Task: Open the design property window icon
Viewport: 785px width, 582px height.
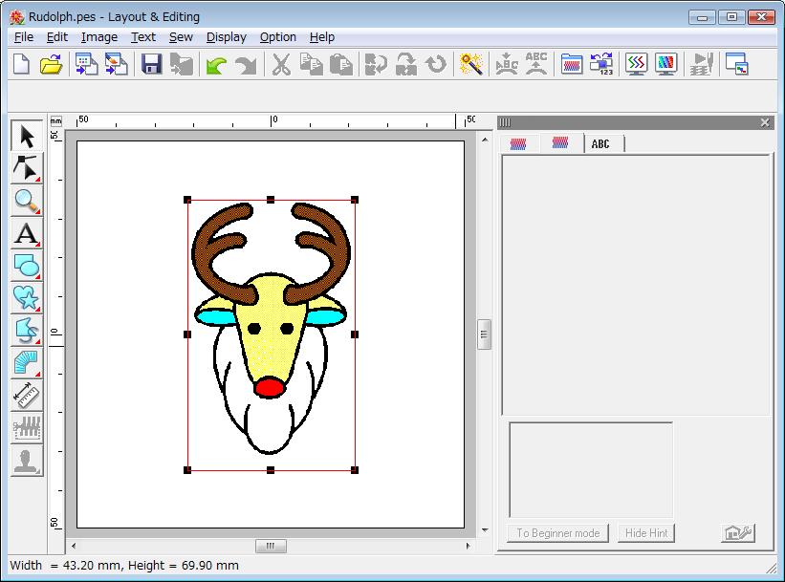Action: click(x=736, y=65)
